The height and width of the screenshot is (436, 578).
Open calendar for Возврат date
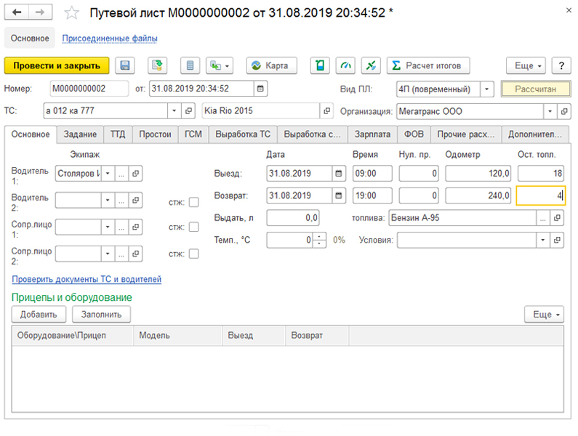pos(338,195)
